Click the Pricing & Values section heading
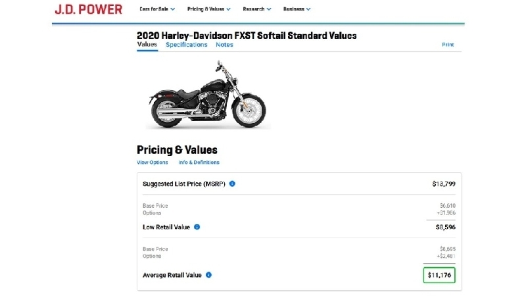Image resolution: width=526 pixels, height=296 pixels. point(177,150)
